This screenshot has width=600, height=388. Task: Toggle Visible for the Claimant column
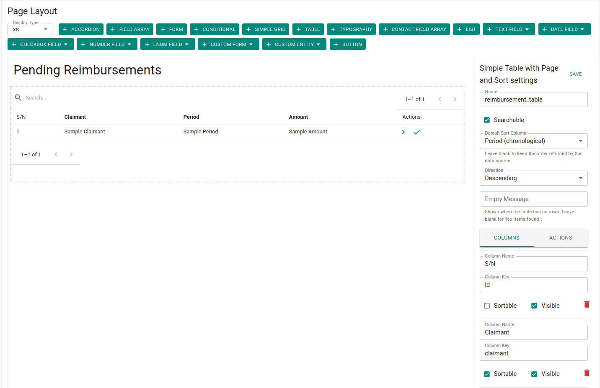coord(534,374)
